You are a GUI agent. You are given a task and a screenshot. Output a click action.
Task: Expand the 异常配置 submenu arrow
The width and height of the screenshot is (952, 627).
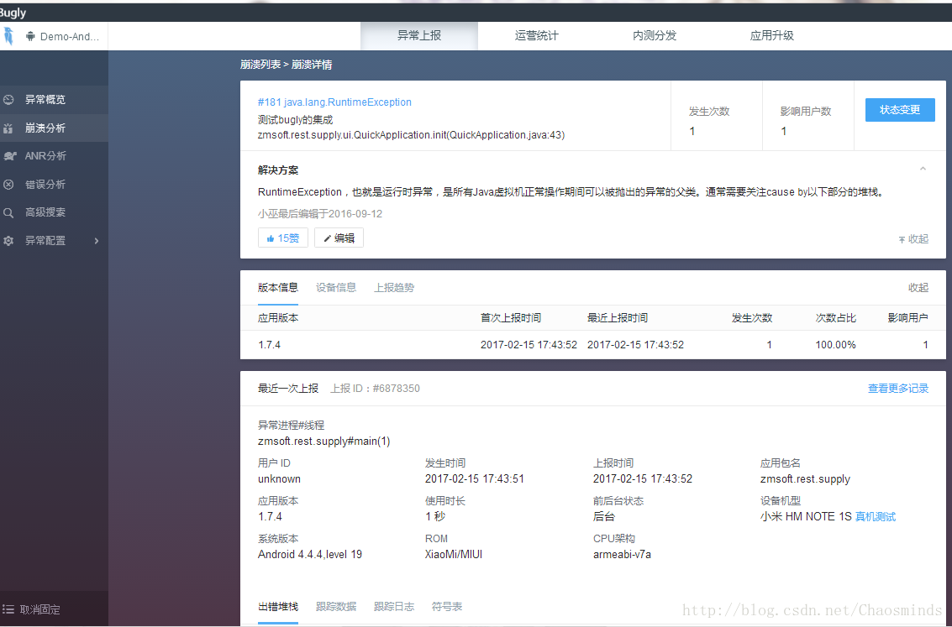[x=97, y=241]
